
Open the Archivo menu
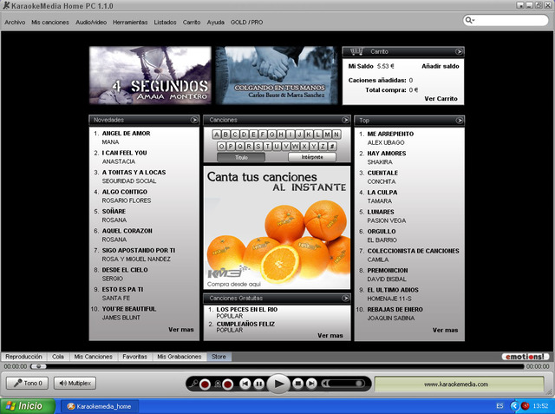coord(15,22)
